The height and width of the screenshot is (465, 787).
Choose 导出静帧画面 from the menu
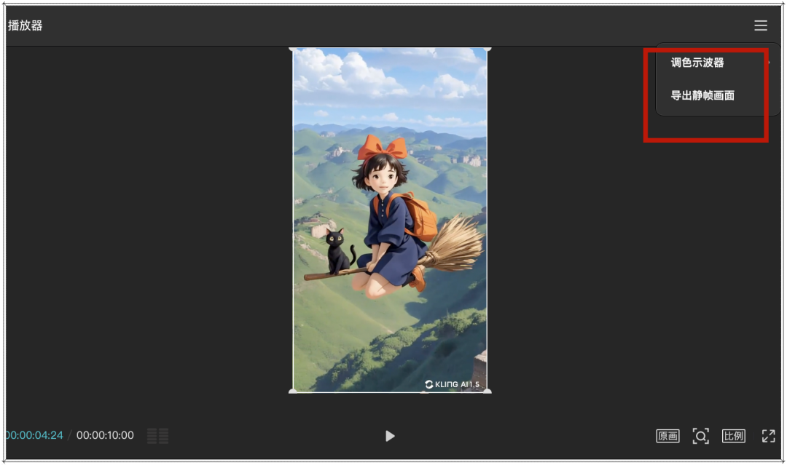[x=702, y=95]
